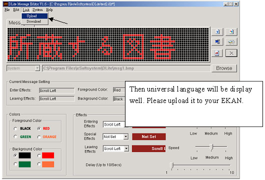Click the multicolor page icon button
This screenshot has width=265, height=180.
point(231,32)
